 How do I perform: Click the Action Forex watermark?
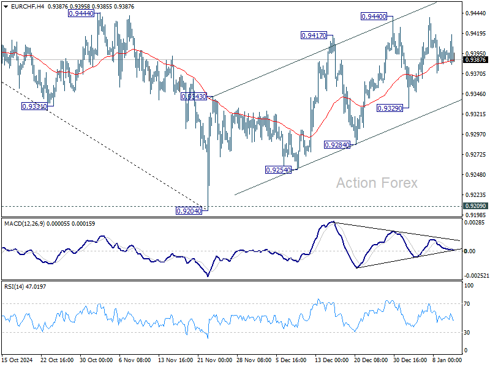377,183
